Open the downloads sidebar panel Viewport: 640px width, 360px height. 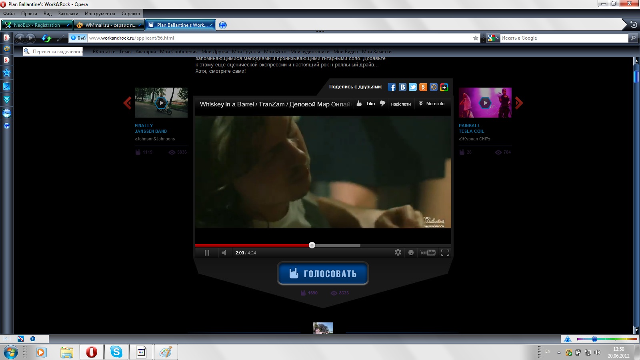click(7, 100)
